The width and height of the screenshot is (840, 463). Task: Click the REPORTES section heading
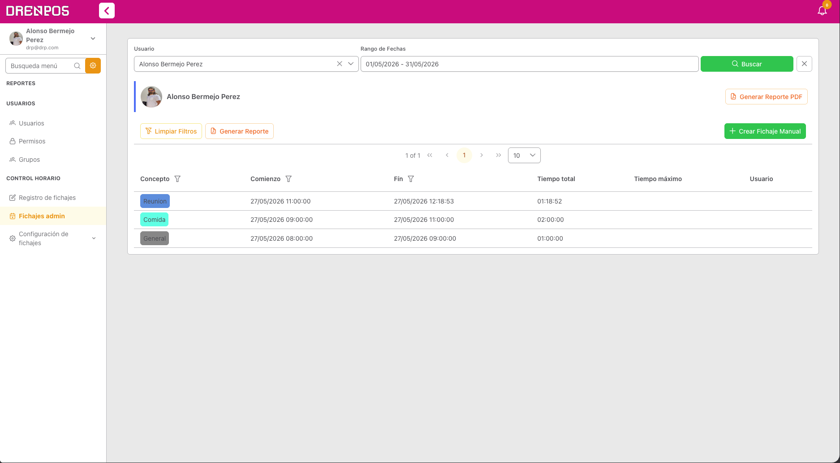[x=21, y=83]
